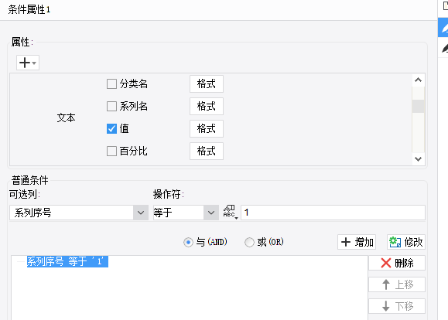Enable the 百分比 checkbox
This screenshot has height=320, width=448.
tap(111, 151)
